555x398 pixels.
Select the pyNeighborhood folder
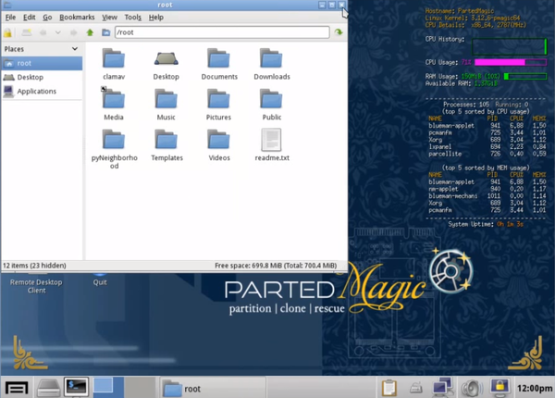(x=114, y=149)
